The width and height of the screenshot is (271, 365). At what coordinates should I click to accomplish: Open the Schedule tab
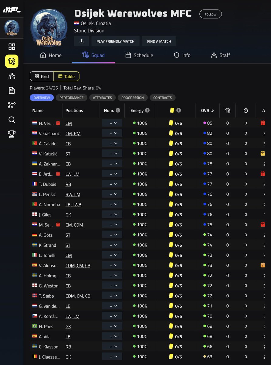pyautogui.click(x=139, y=55)
